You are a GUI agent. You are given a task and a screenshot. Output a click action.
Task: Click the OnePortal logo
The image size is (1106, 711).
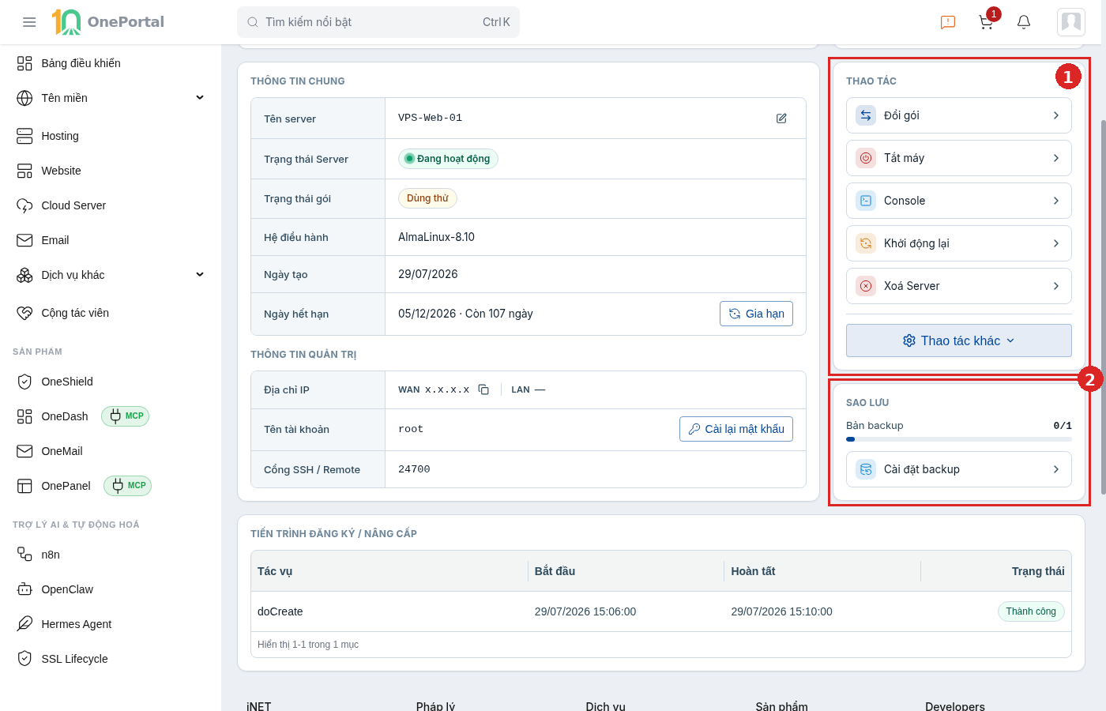pyautogui.click(x=108, y=22)
